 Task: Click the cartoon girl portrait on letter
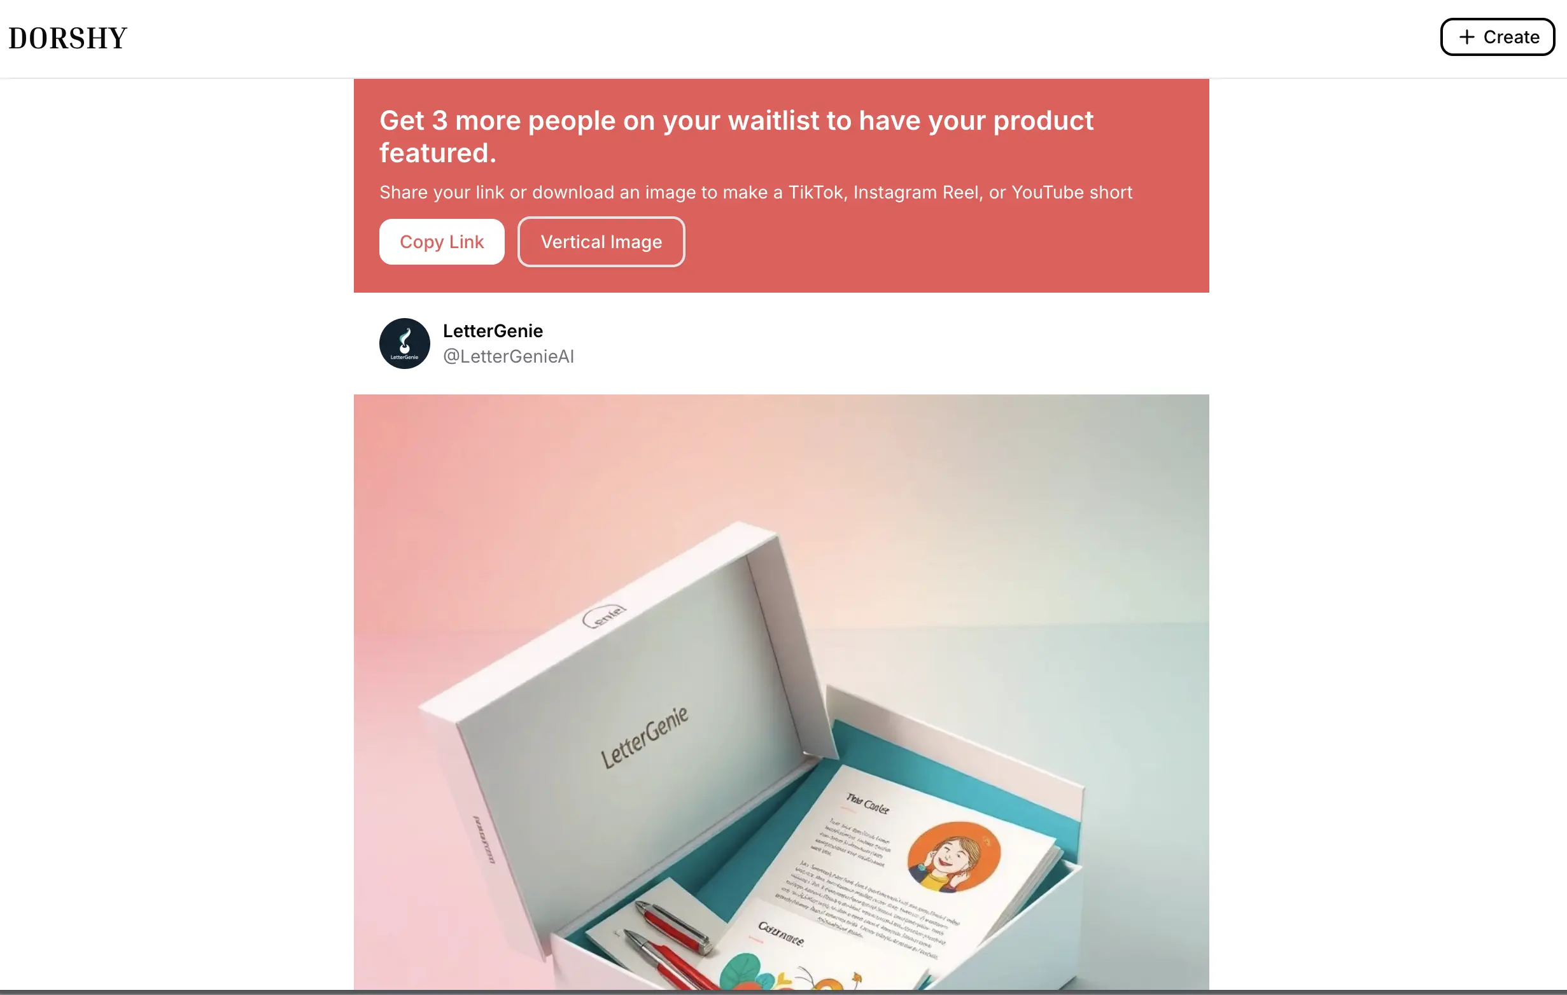pos(953,856)
